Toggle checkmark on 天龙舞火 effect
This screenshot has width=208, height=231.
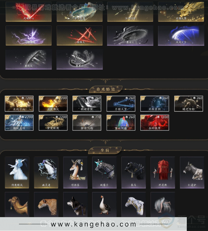tap(41, 98)
